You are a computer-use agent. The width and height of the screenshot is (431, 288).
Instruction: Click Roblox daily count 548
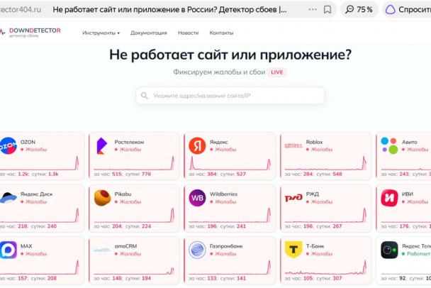tap(337, 174)
